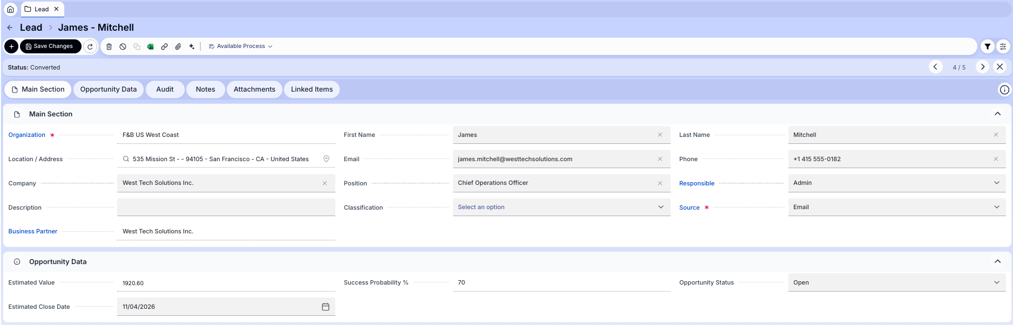Click the copy link icon in toolbar
Viewport: 1013px width, 325px height.
tap(164, 46)
